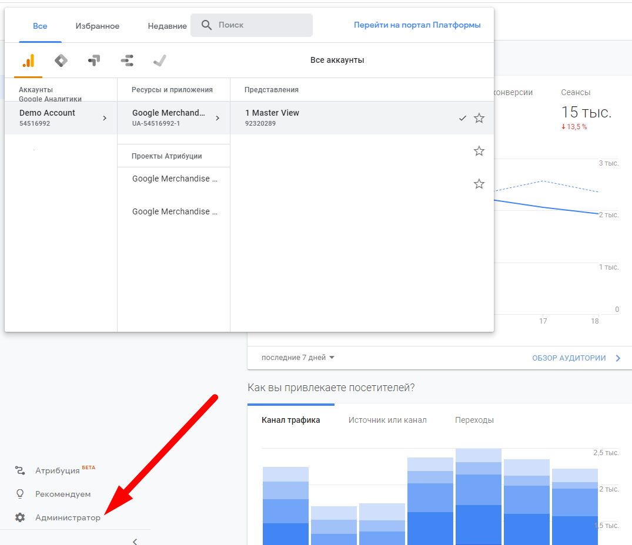
Task: Switch to the Недавние tab
Action: point(168,26)
